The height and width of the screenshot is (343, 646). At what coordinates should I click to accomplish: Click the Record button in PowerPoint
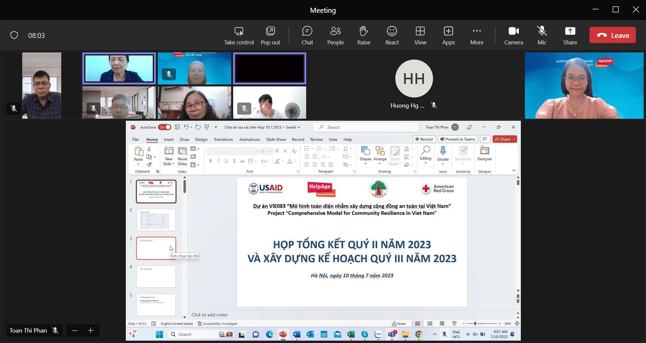click(x=424, y=139)
